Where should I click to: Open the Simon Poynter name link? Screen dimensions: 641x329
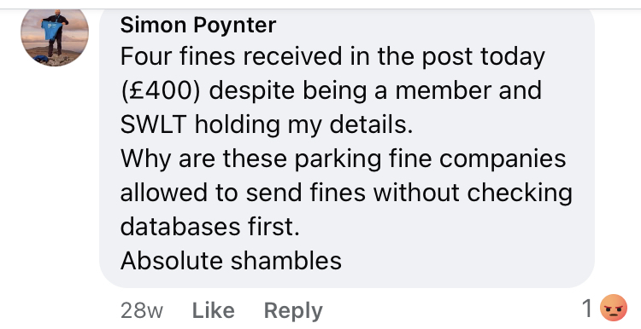click(x=198, y=26)
